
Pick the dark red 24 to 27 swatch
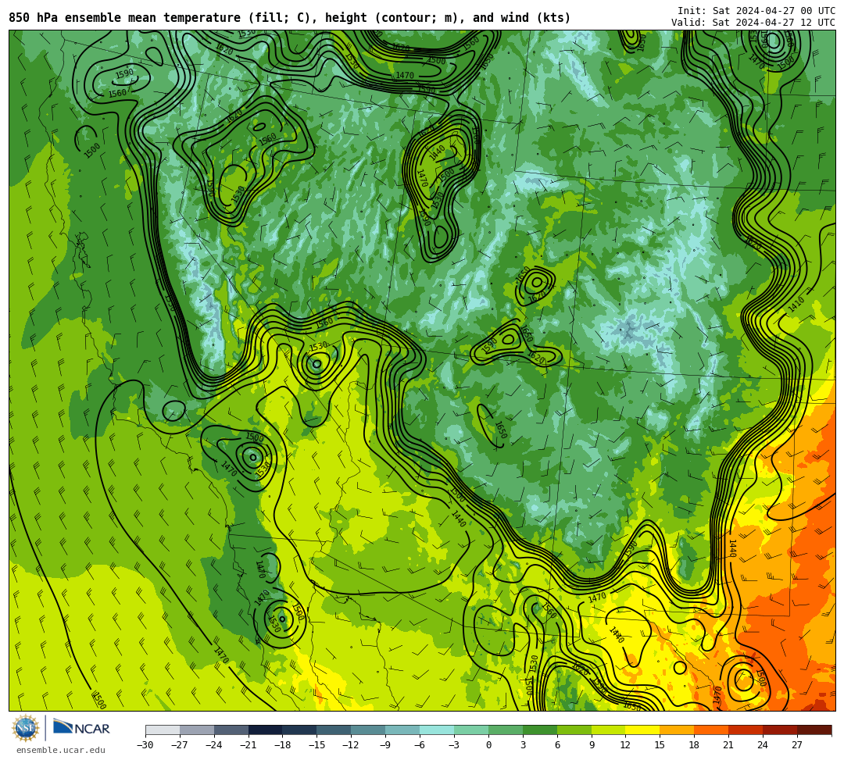tap(781, 730)
